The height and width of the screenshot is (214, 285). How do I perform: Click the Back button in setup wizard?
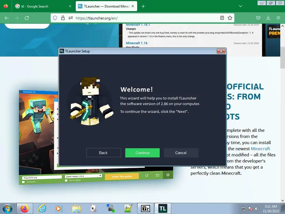coord(104,153)
